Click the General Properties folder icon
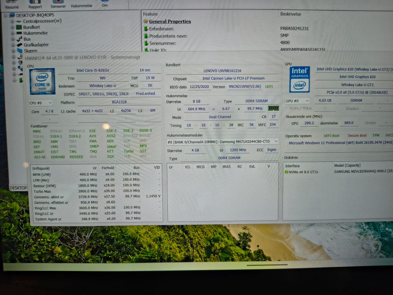Screen dimensions: 393x295 [145, 21]
